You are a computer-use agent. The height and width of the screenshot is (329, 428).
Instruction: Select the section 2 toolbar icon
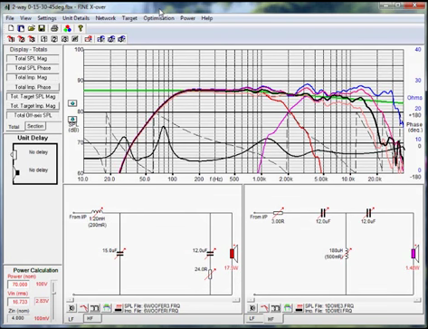coord(54,39)
